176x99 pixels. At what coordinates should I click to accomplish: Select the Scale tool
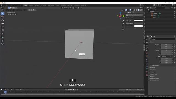[2, 27]
